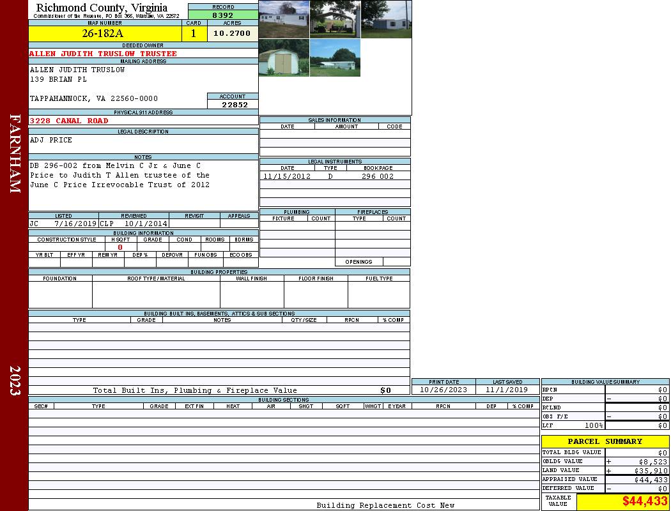This screenshot has width=671, height=511.
Task: Click the card number 1 box
Action: tap(194, 33)
